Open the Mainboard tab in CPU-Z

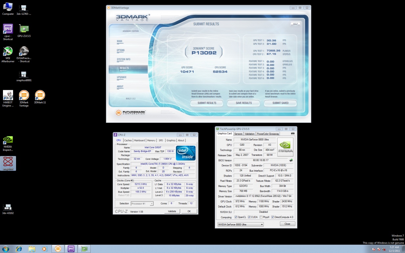pyautogui.click(x=139, y=140)
